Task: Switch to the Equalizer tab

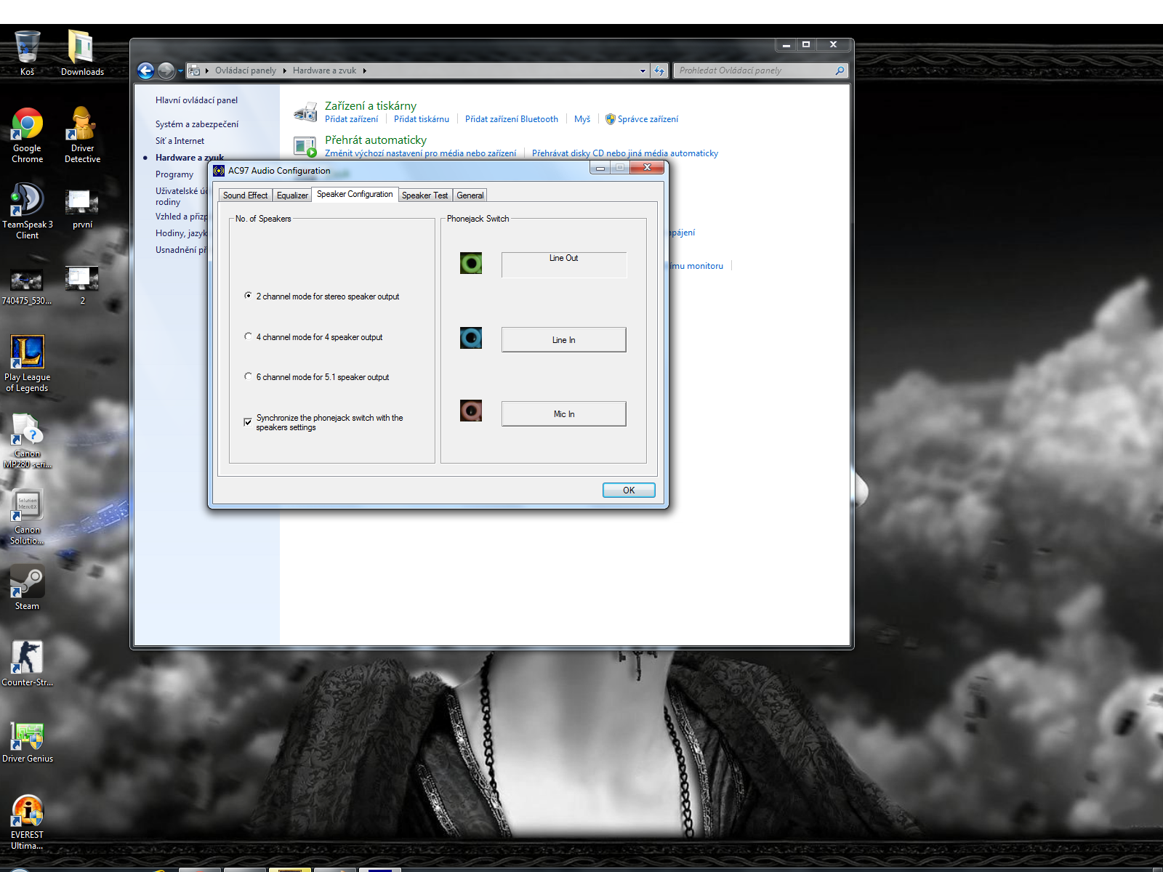Action: click(292, 195)
